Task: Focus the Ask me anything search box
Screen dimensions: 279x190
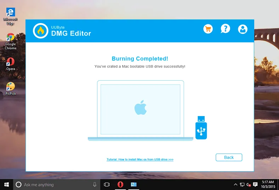Action: 57,185
